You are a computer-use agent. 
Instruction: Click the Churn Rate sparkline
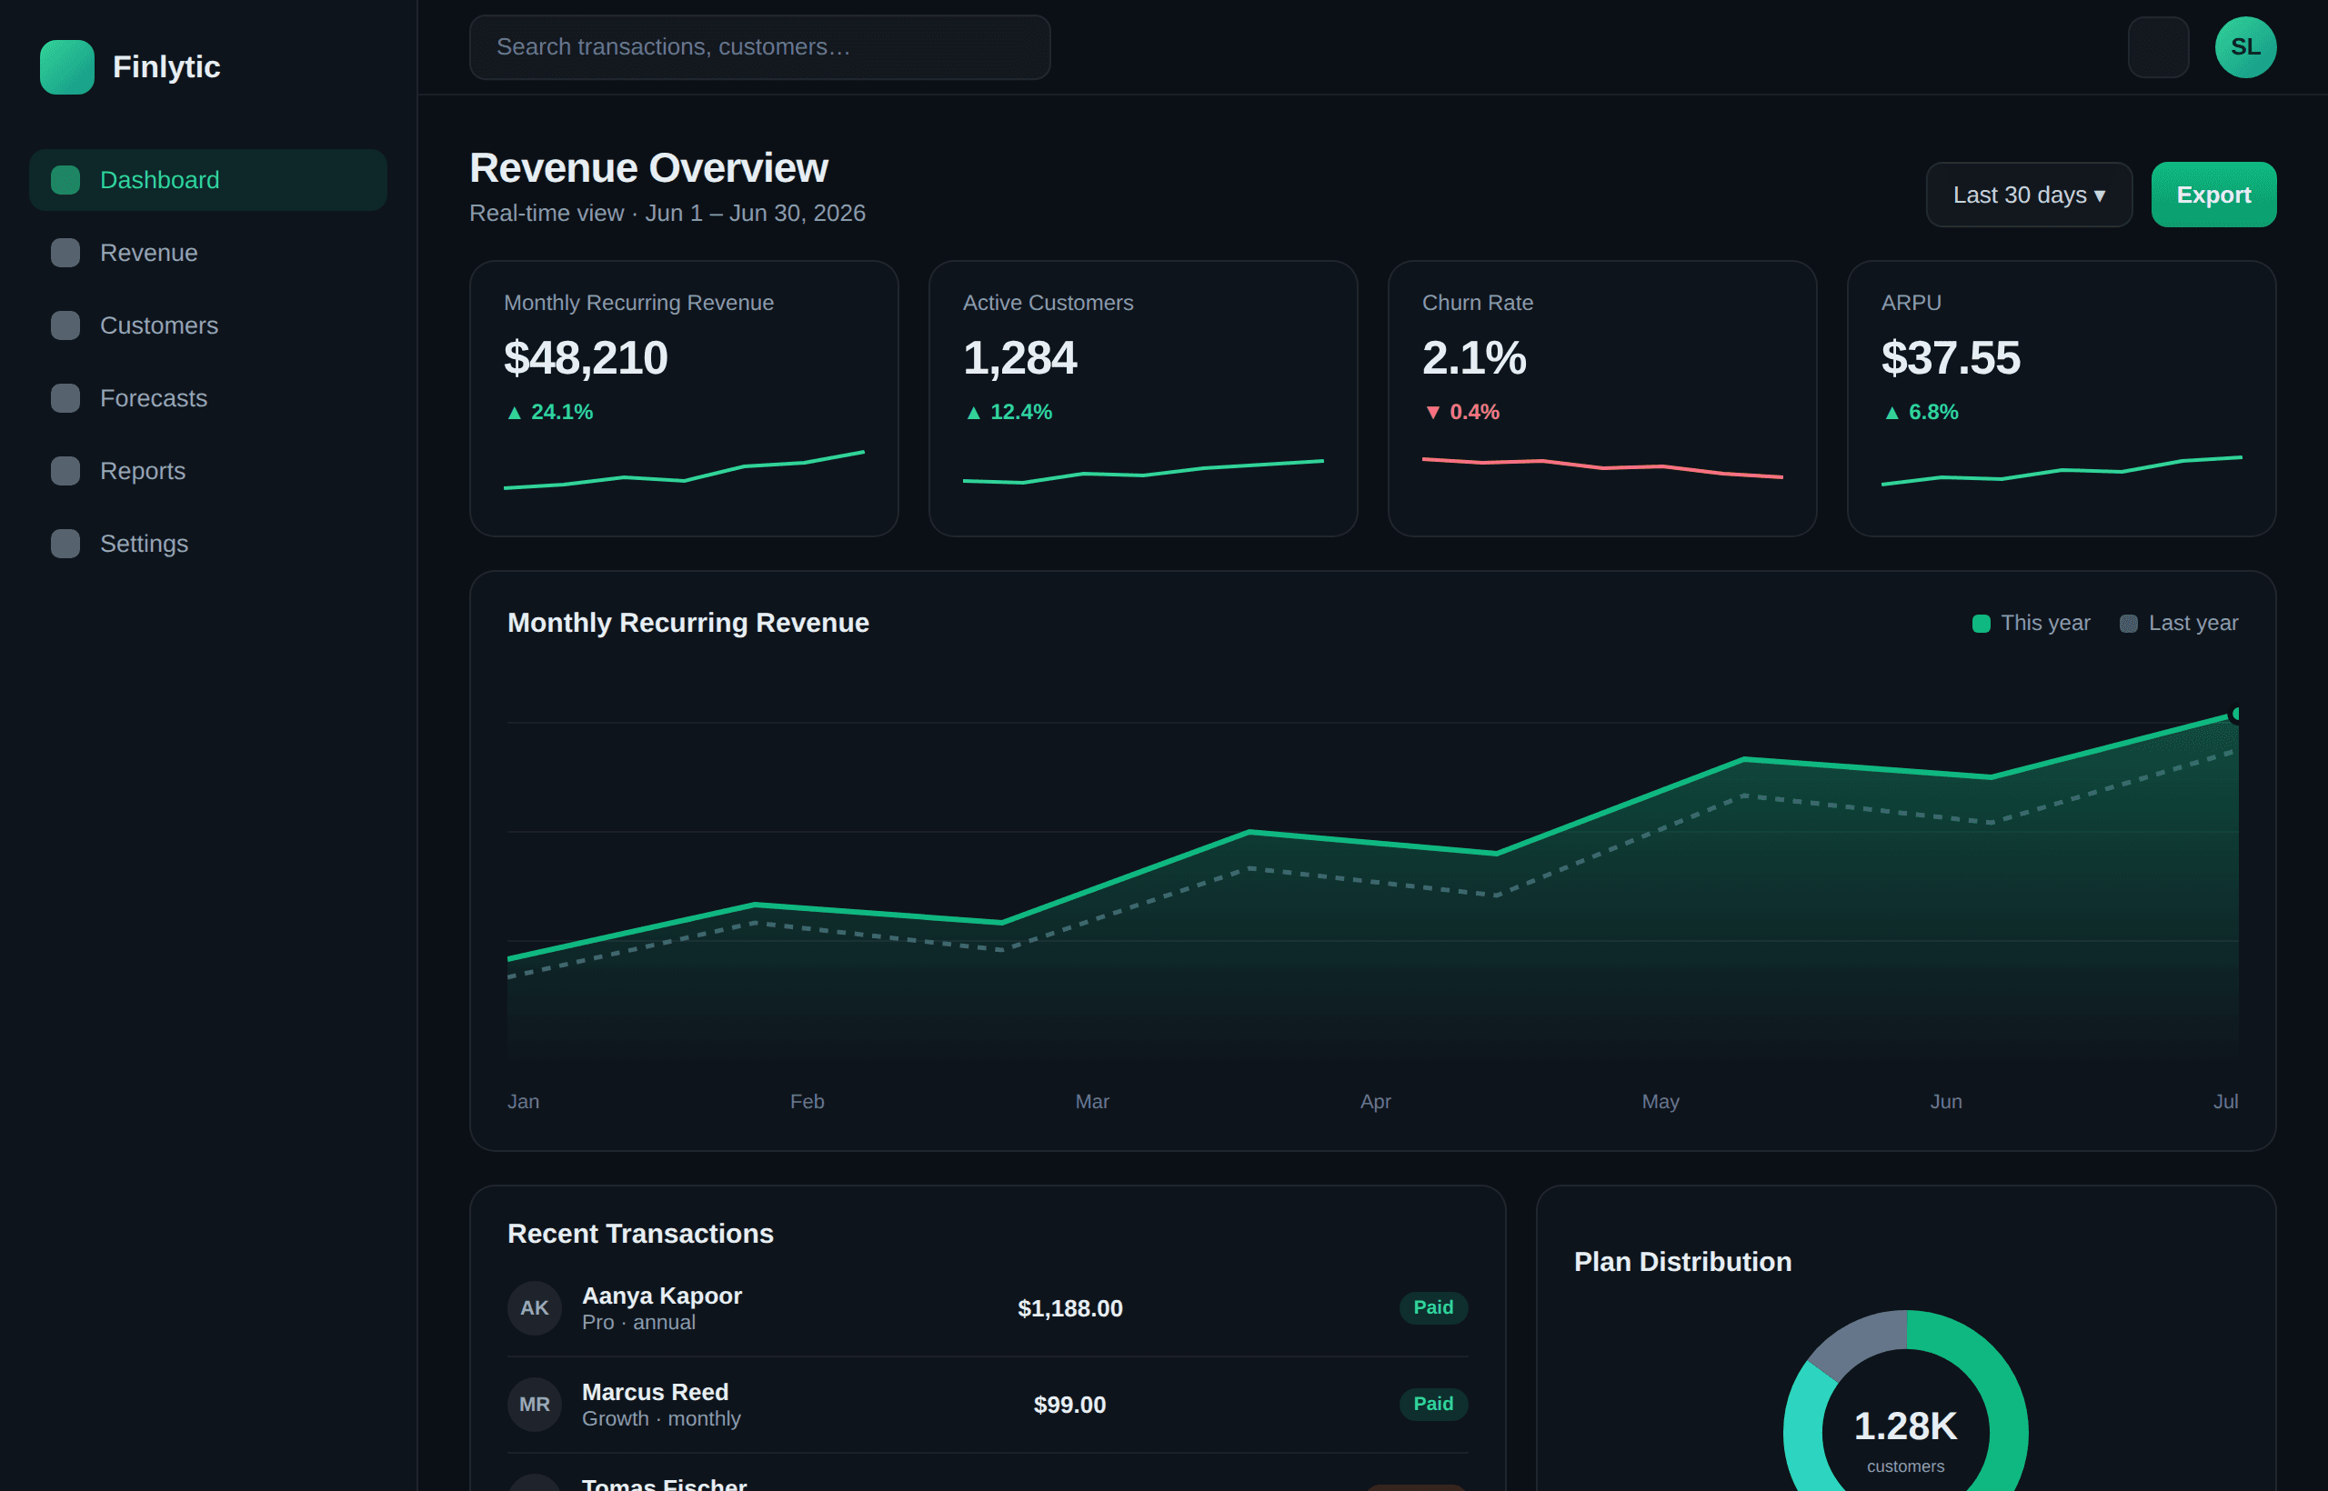pos(1601,467)
